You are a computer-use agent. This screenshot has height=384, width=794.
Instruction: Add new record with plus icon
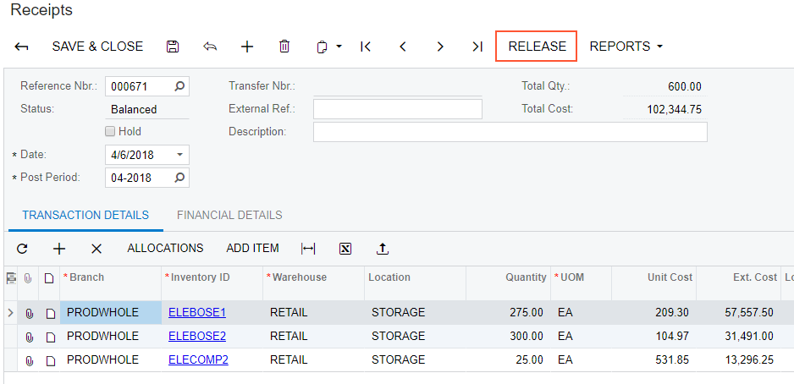247,47
